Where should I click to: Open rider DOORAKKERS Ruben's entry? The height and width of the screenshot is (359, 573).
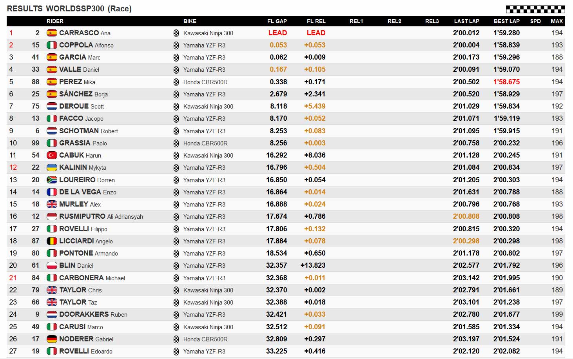93,314
